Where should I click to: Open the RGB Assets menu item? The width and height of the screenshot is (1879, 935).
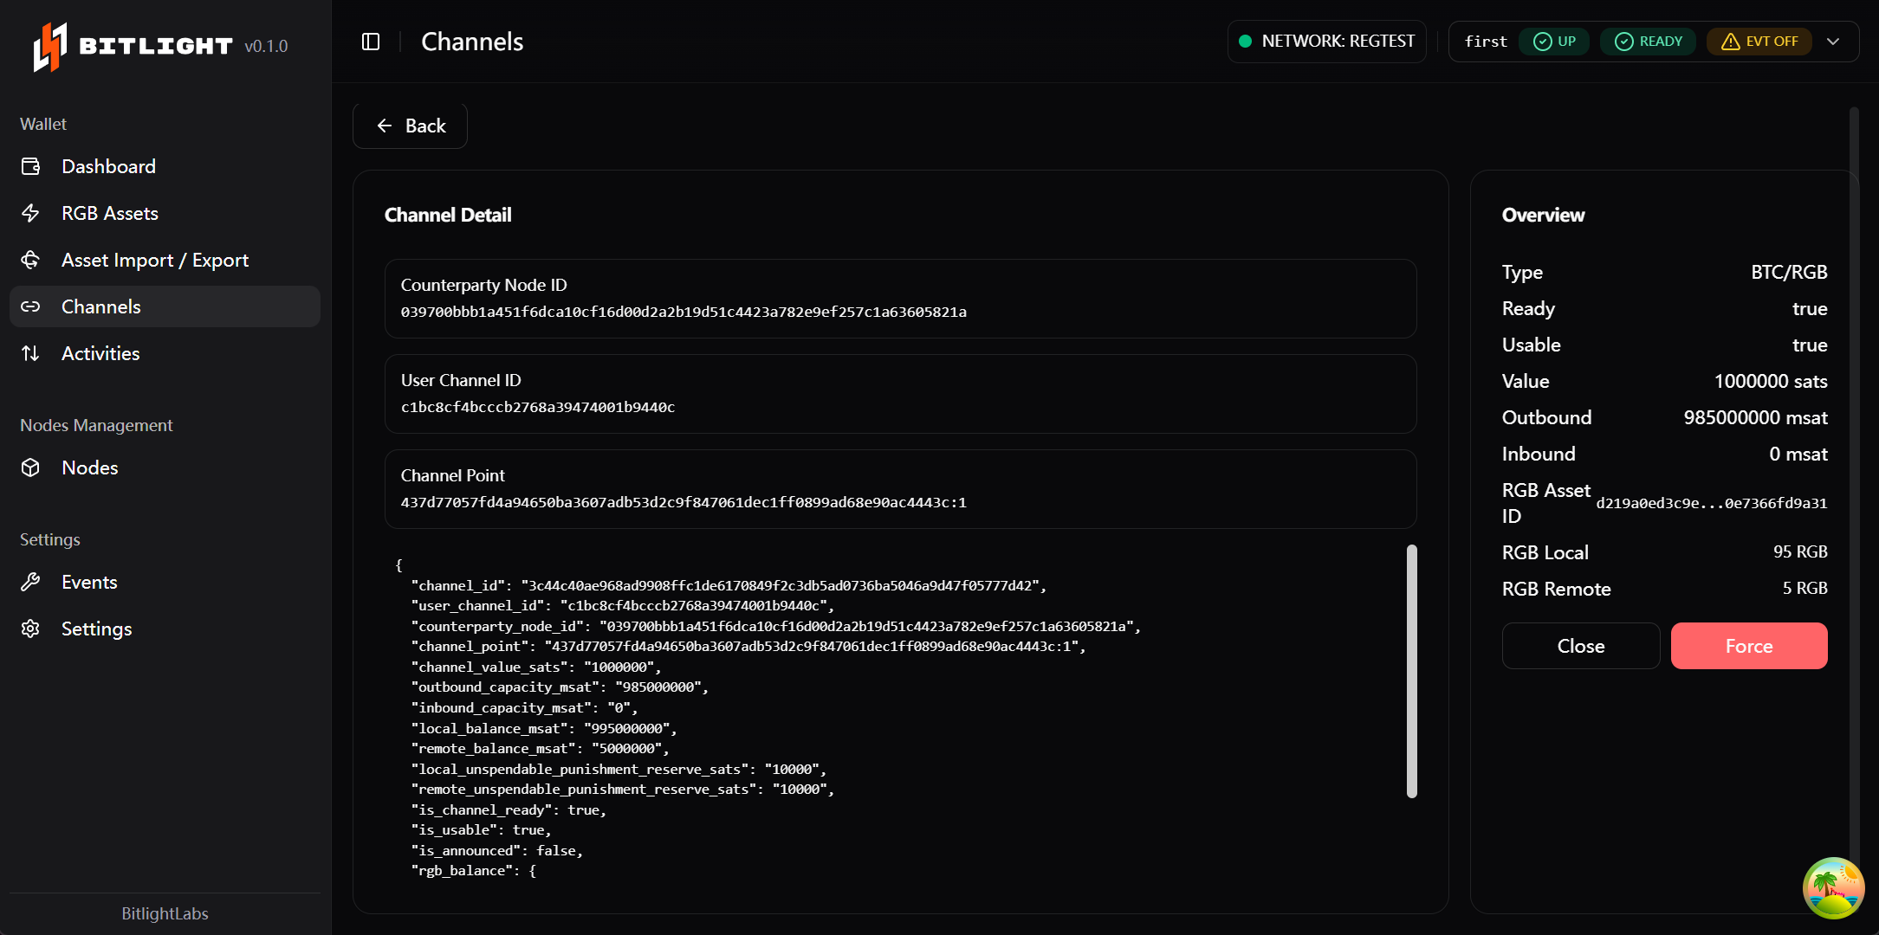[x=110, y=213]
